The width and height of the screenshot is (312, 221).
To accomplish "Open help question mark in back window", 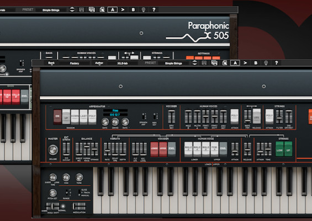I will (x=154, y=9).
